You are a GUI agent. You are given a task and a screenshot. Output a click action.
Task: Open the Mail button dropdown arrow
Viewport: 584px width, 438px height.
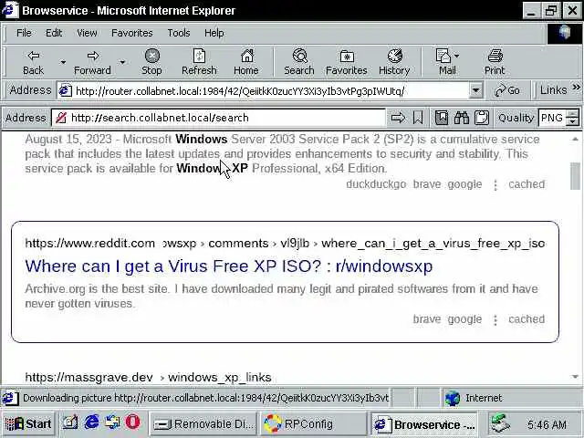click(x=457, y=56)
